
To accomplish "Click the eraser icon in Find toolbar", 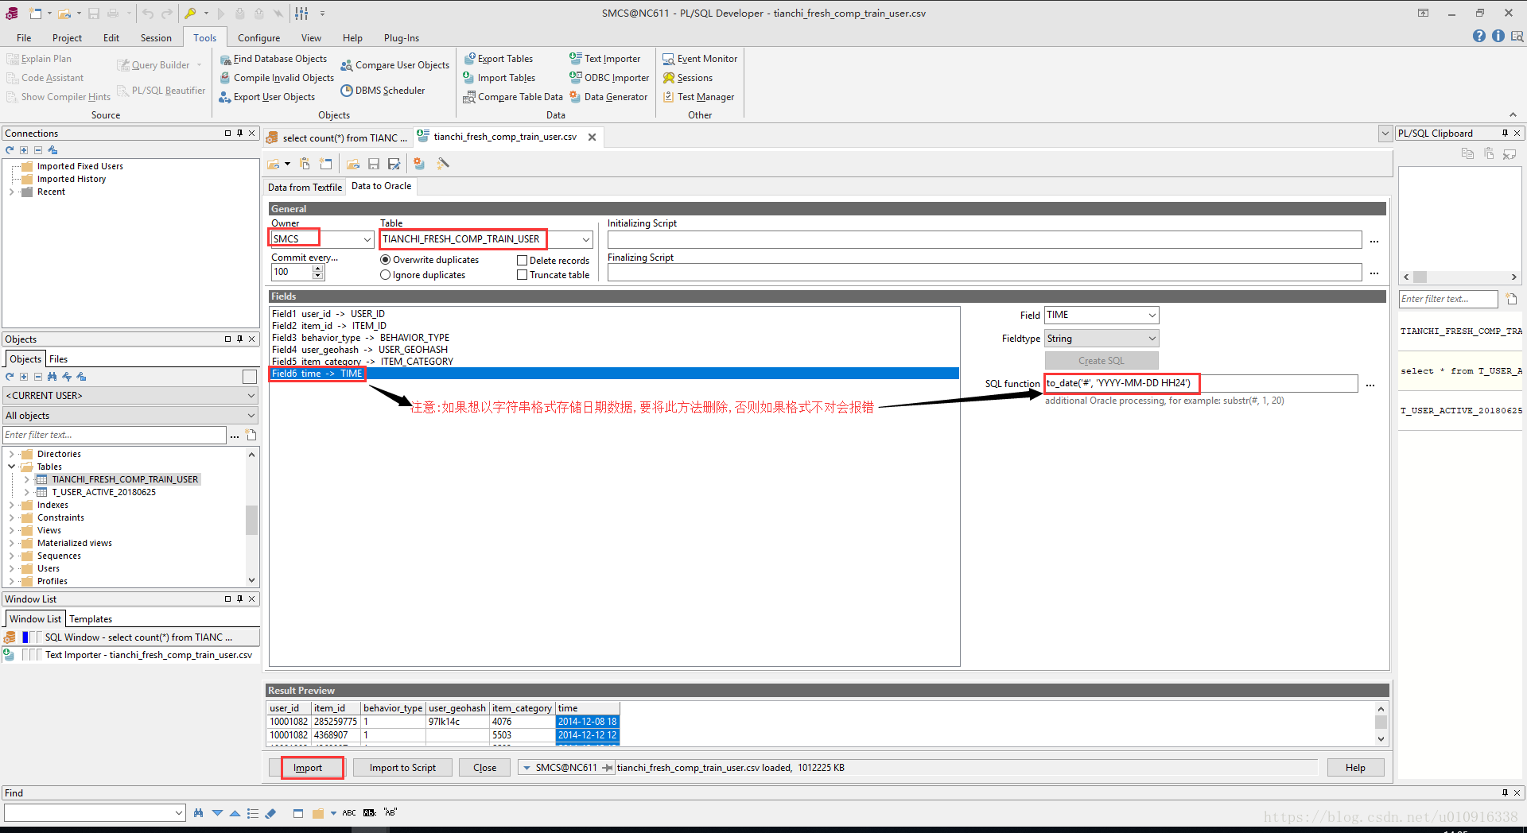I will click(270, 813).
